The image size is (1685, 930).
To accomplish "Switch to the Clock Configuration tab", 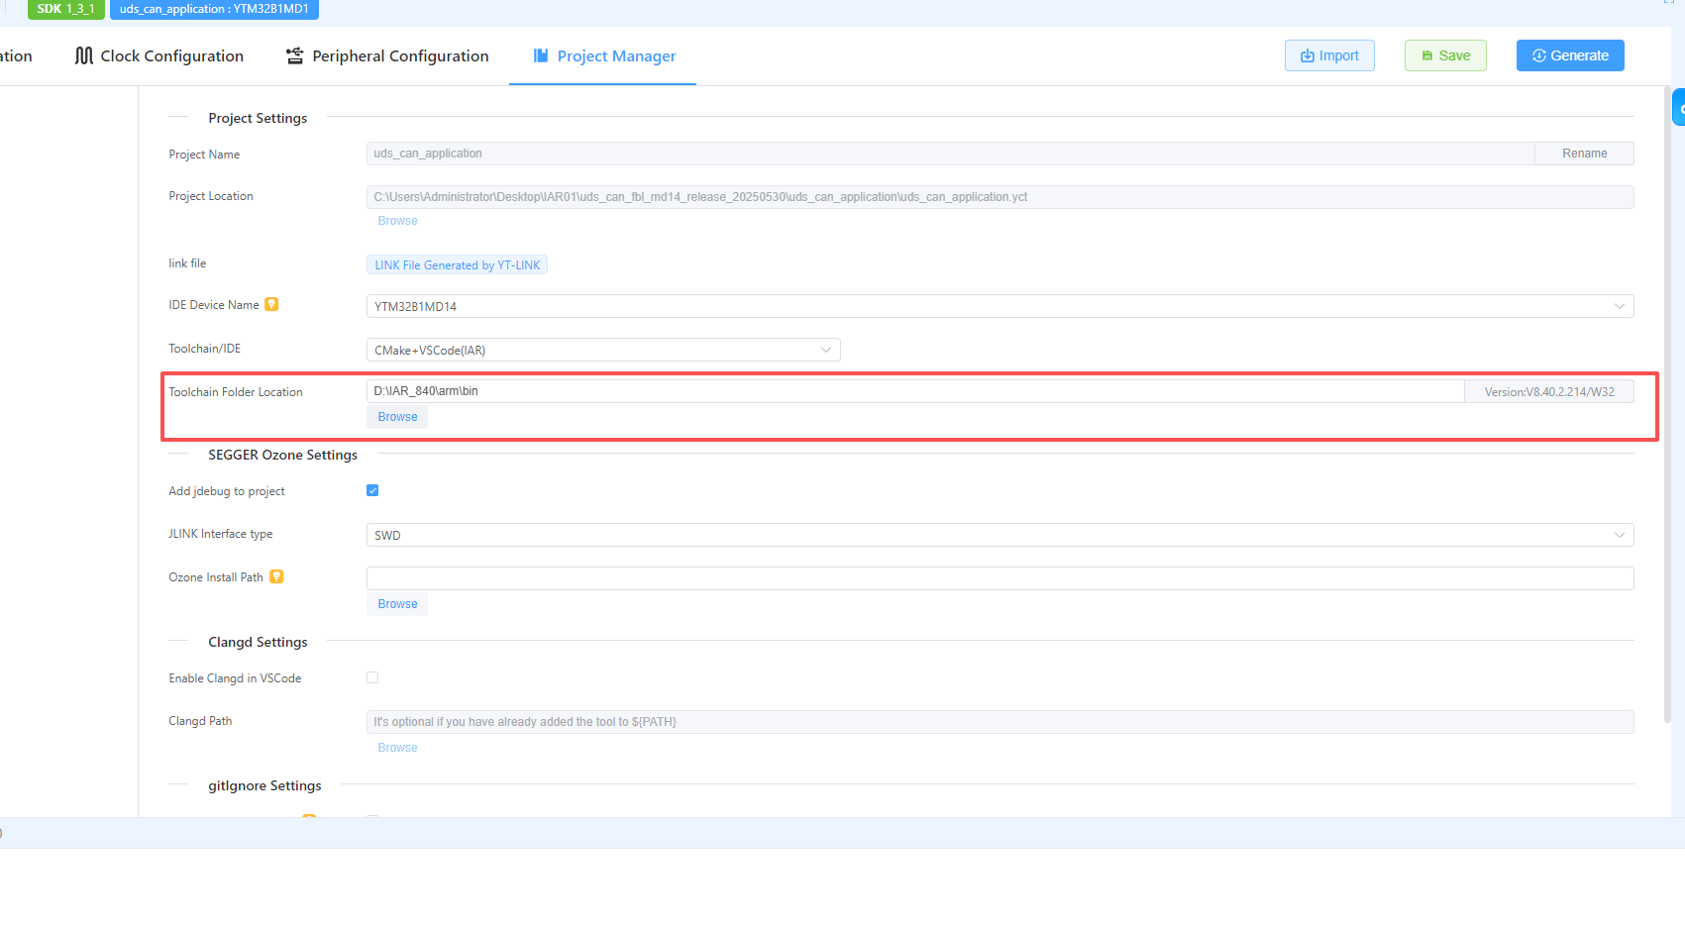I will (x=171, y=56).
